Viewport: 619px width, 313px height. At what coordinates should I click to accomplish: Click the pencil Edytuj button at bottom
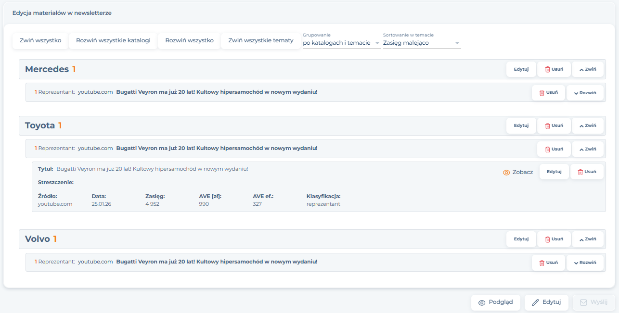[x=546, y=302]
